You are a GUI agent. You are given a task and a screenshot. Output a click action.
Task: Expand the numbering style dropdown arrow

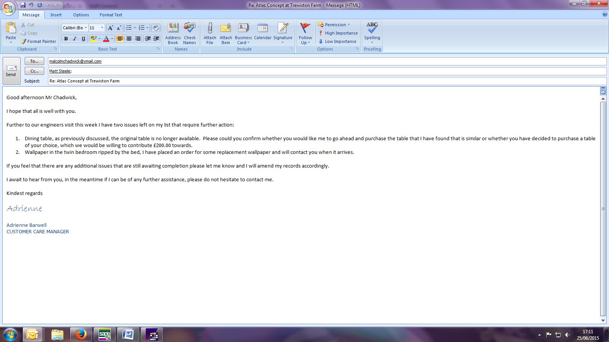point(147,28)
